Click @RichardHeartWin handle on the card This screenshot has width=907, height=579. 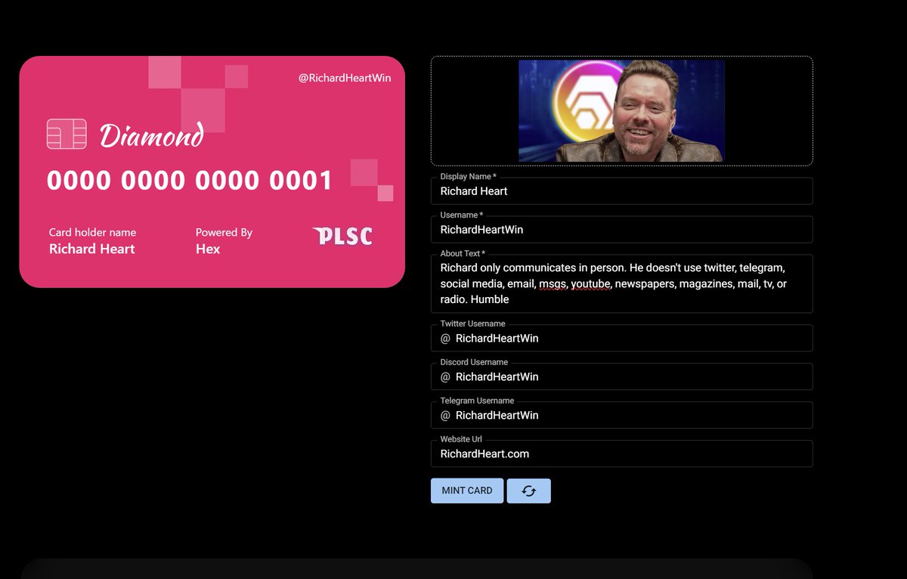[x=345, y=78]
